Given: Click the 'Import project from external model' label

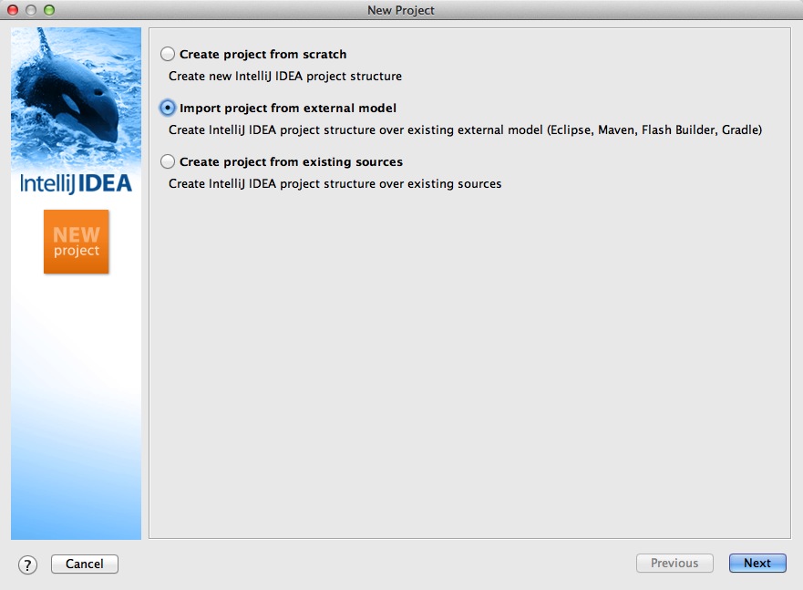Looking at the screenshot, I should tap(287, 109).
